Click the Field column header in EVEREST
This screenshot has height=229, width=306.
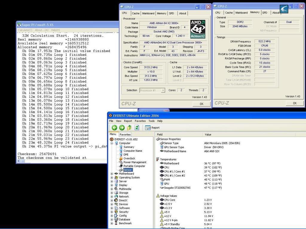tap(179, 134)
